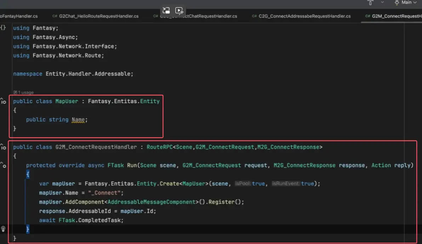Click the highlighted closing brace of Run method
This screenshot has width=422, height=244.
pyautogui.click(x=28, y=229)
